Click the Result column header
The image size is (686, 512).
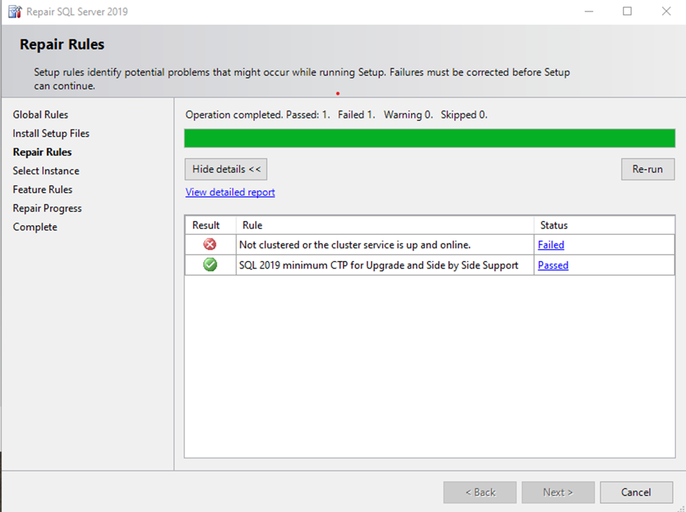coord(210,225)
